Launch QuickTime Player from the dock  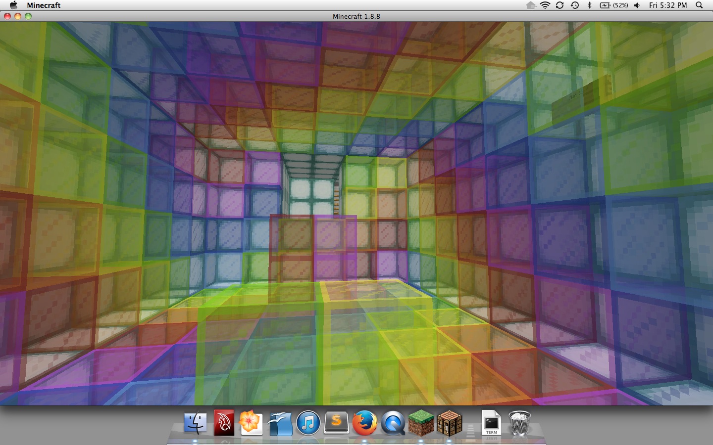393,424
